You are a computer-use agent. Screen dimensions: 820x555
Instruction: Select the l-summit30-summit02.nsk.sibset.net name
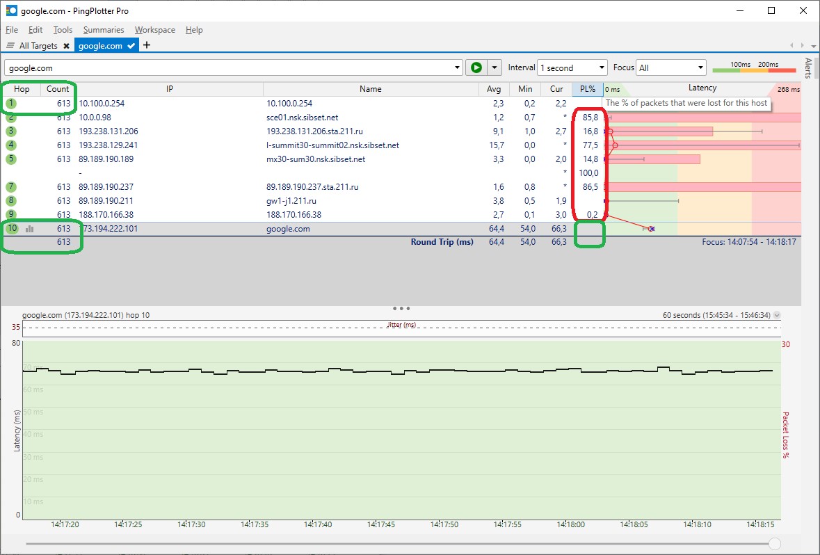click(x=332, y=145)
